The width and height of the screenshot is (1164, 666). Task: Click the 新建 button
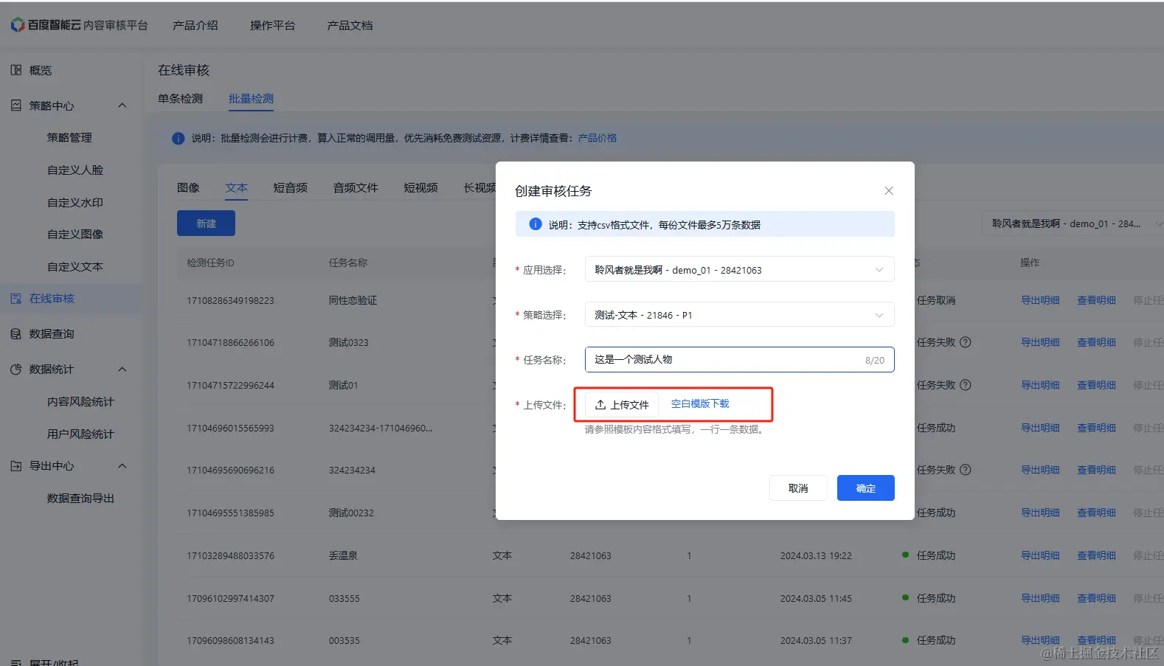pyautogui.click(x=206, y=223)
